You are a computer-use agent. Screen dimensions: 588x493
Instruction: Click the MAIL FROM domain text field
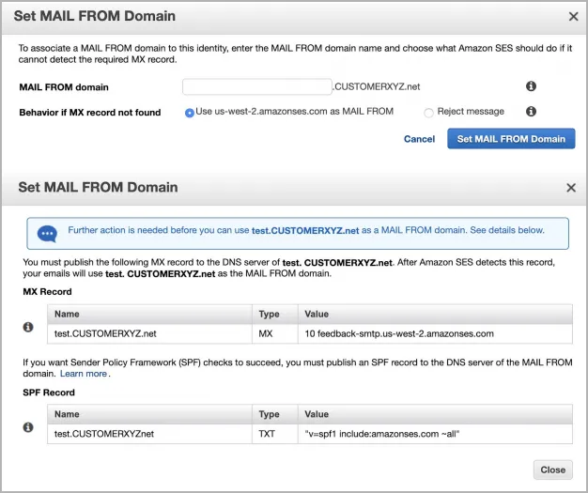[x=257, y=86]
